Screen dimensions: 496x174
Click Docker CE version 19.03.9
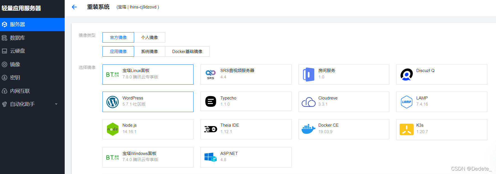tap(325, 132)
